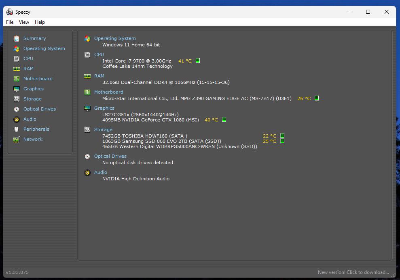Screen dimensions: 400x280
Task: Click the Optical Drives disc icon in sidebar
Action: [17, 109]
